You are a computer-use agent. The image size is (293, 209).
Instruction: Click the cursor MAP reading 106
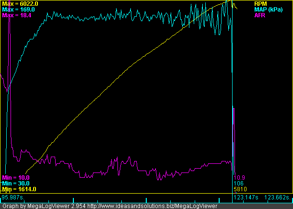238,184
